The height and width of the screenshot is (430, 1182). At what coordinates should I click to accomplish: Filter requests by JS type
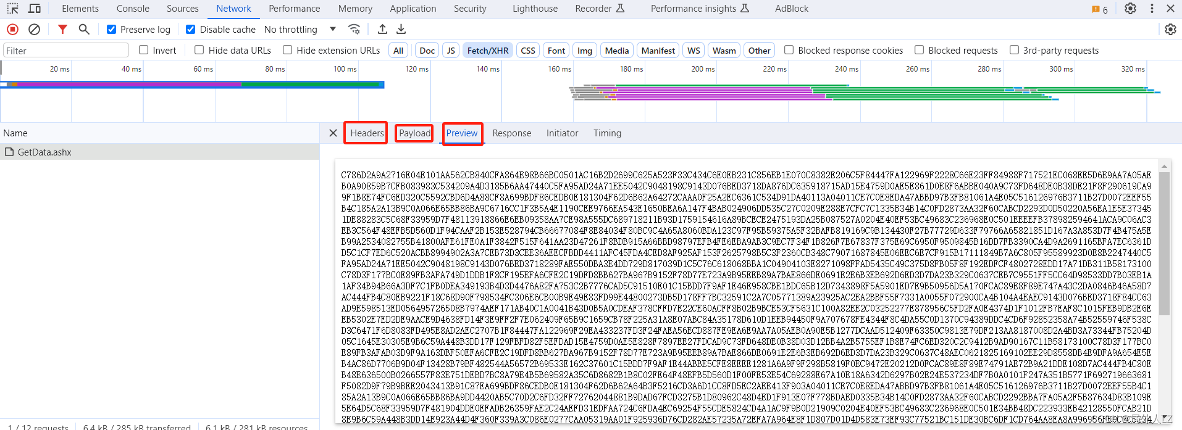(451, 51)
